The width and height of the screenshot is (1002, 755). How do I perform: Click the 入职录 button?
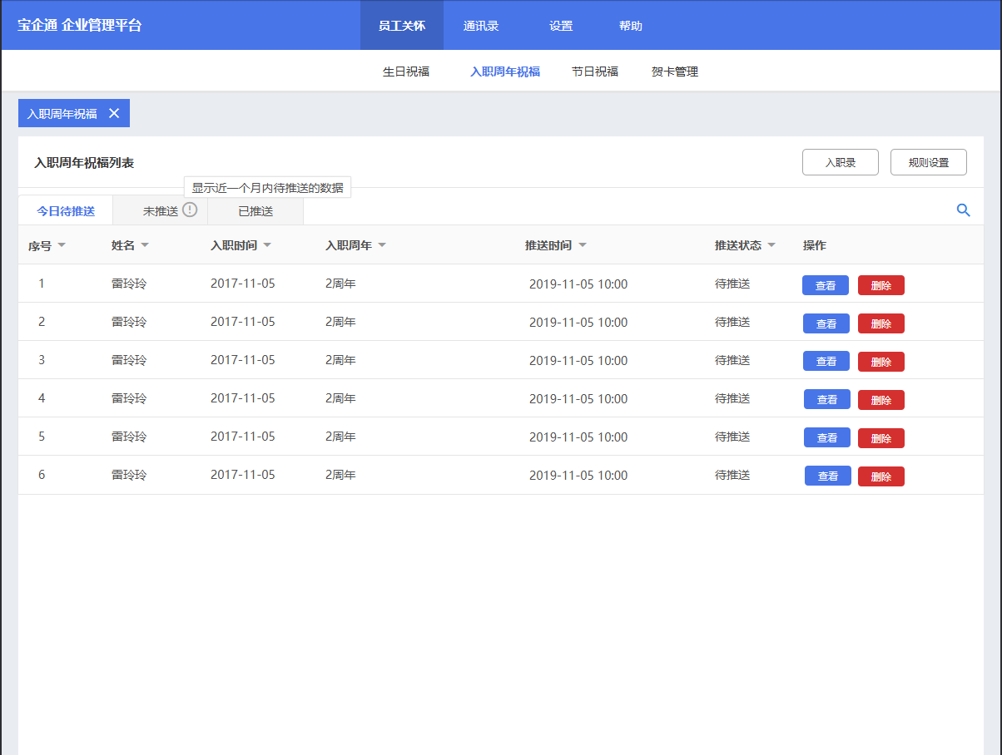click(x=840, y=162)
